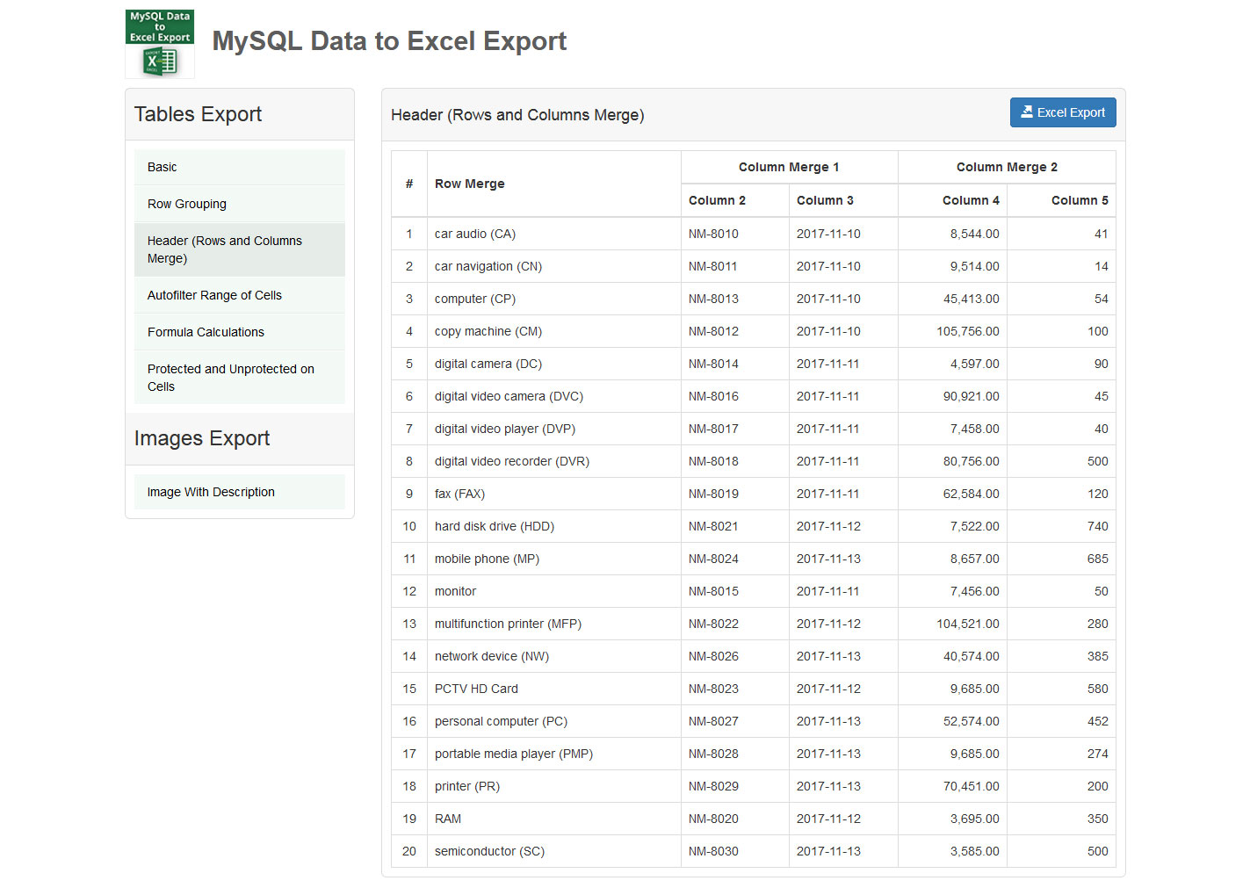Click the Tables Export section heading
This screenshot has width=1250, height=895.
[197, 114]
